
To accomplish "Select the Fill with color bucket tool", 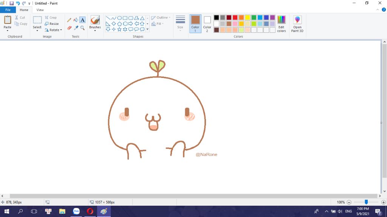I will 76,20.
